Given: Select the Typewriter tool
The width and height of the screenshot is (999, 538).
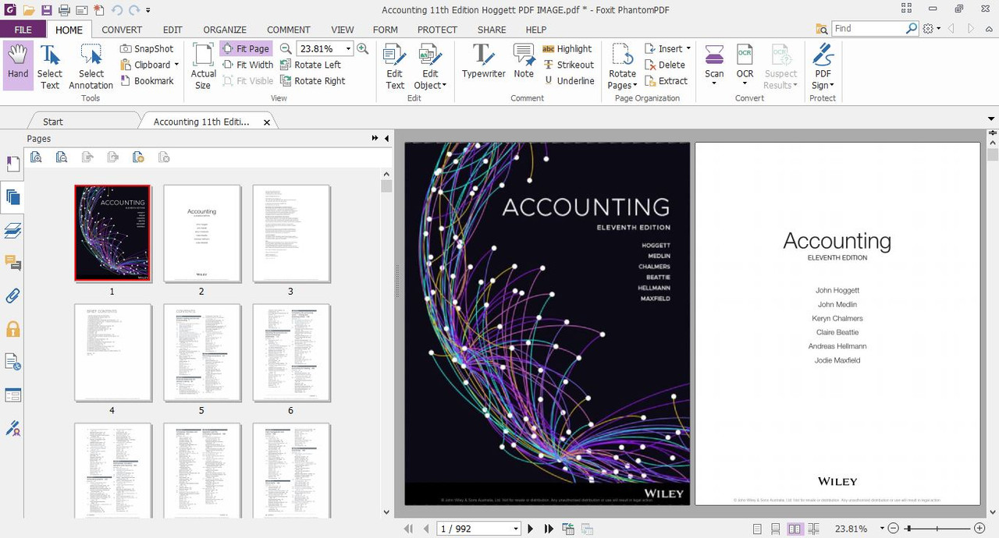Looking at the screenshot, I should coord(484,62).
